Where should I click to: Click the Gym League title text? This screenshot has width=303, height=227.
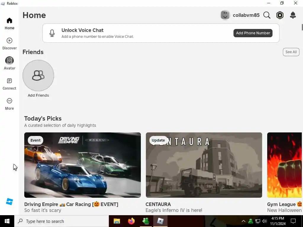coord(284,204)
